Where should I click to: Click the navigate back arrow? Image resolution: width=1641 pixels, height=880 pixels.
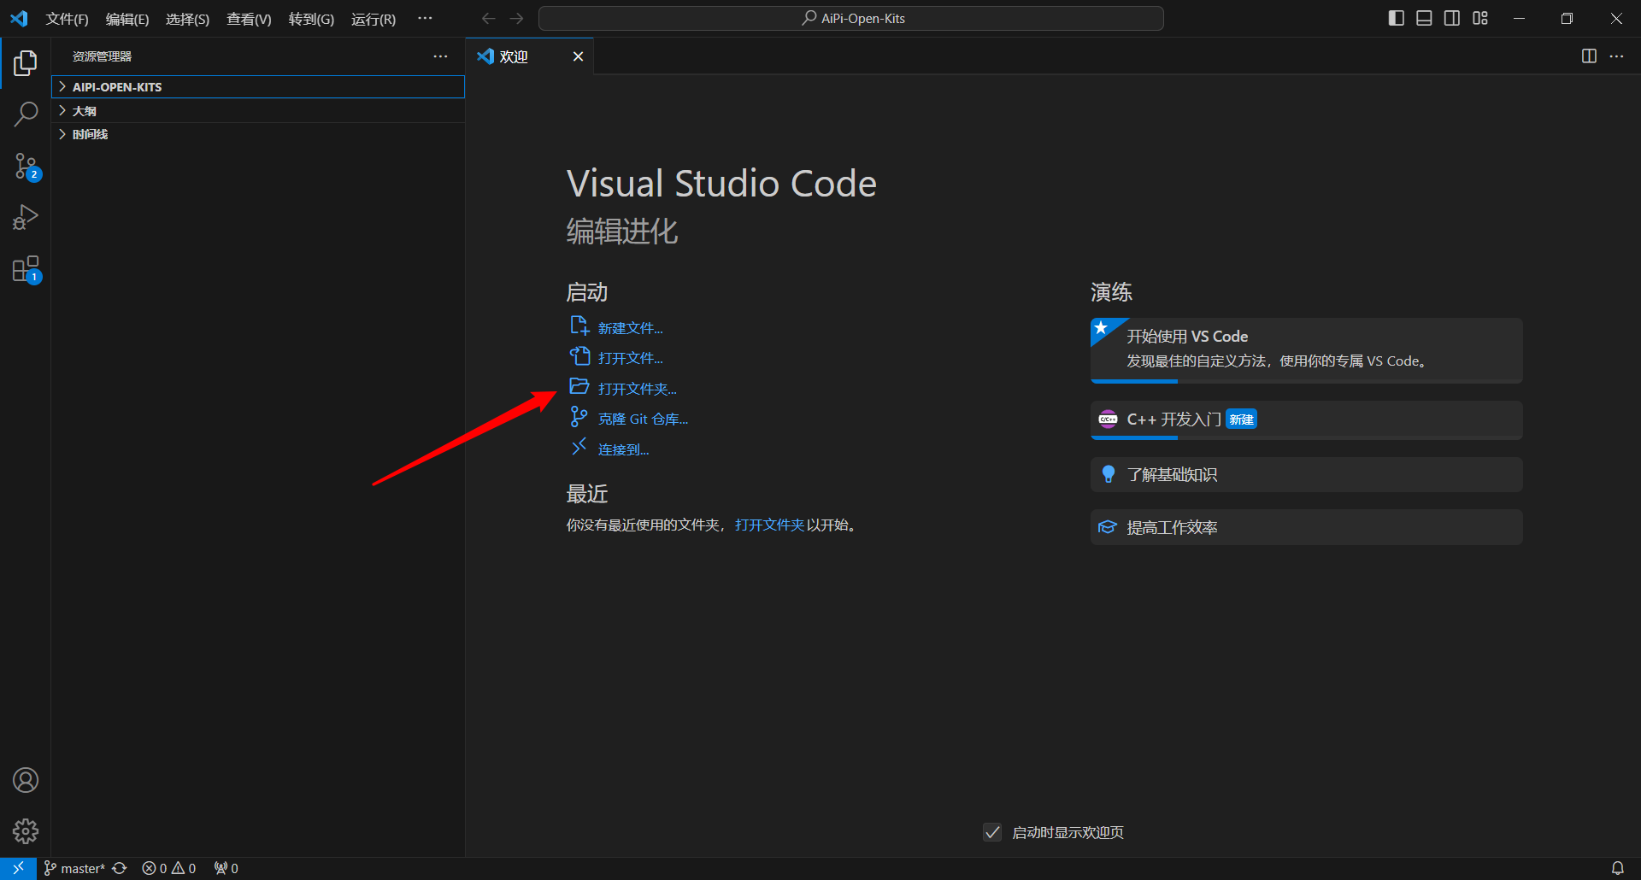[489, 18]
